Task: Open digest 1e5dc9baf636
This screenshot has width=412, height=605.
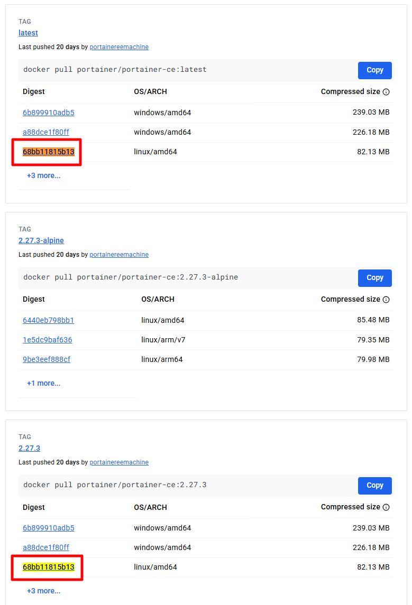Action: 48,340
